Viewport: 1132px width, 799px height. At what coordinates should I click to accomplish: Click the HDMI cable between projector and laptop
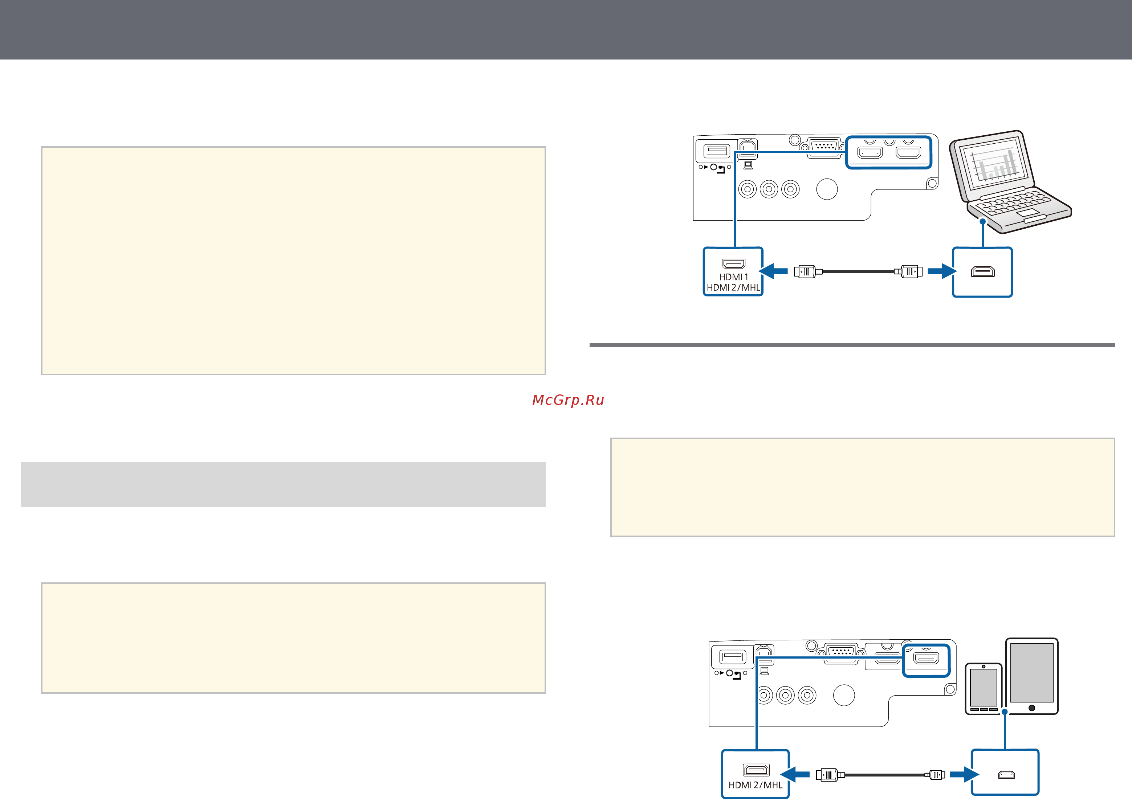(858, 271)
